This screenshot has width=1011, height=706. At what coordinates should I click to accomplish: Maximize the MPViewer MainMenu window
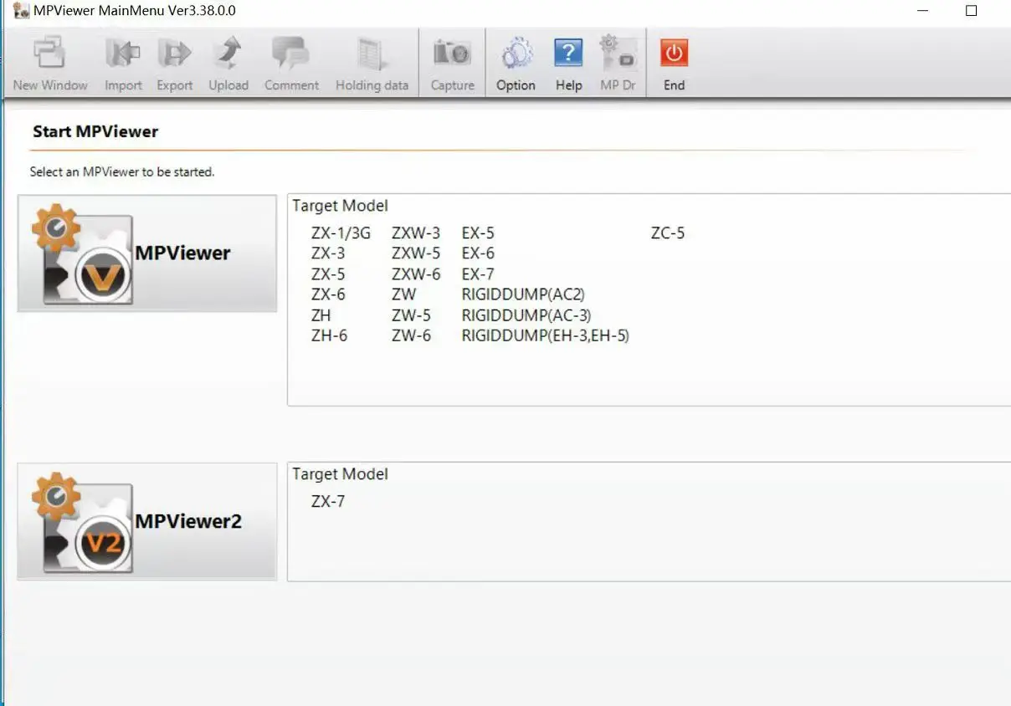pyautogui.click(x=971, y=11)
